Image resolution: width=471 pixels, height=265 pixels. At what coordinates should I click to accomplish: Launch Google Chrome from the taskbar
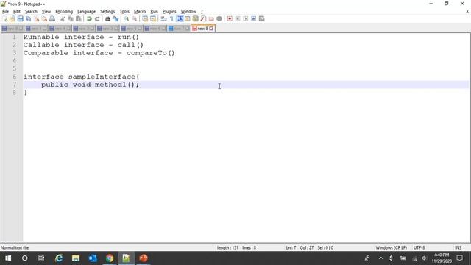click(x=110, y=258)
